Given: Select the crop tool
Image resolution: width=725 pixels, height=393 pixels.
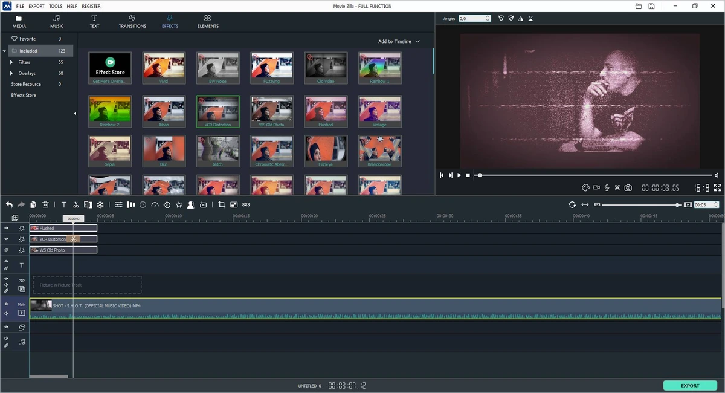Looking at the screenshot, I should (221, 205).
